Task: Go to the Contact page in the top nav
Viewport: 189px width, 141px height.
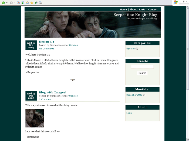Action: tap(153, 9)
